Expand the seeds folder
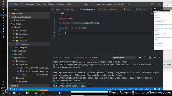172x96 pixels. coord(21,78)
